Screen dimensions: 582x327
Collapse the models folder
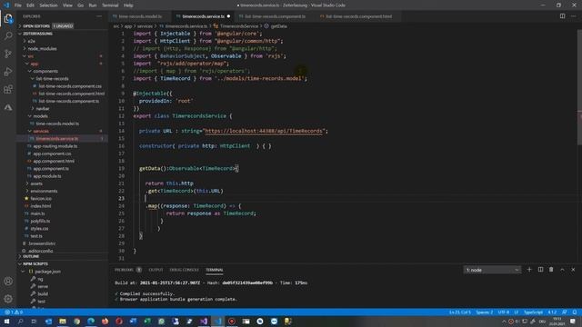(x=40, y=116)
